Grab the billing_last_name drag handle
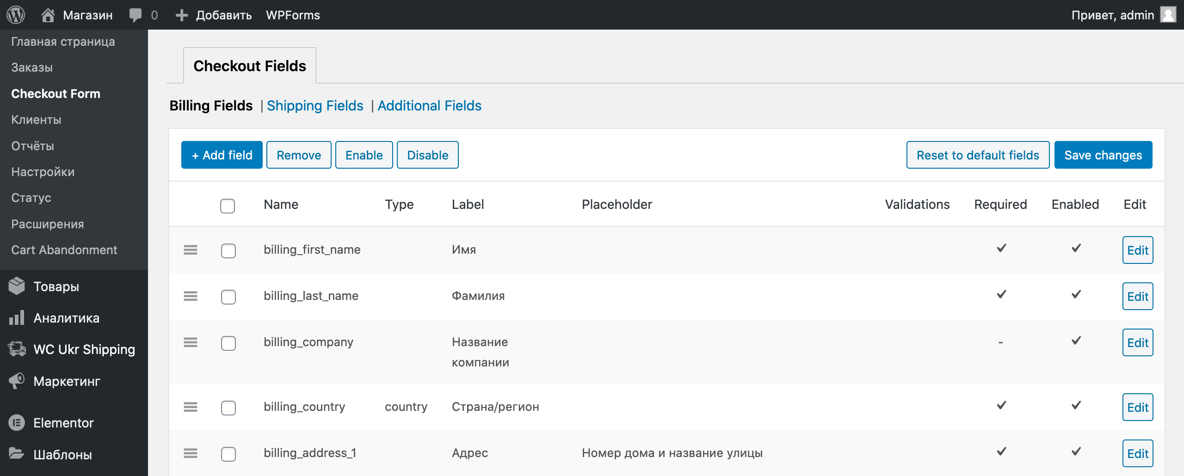1184x476 pixels. pos(191,296)
